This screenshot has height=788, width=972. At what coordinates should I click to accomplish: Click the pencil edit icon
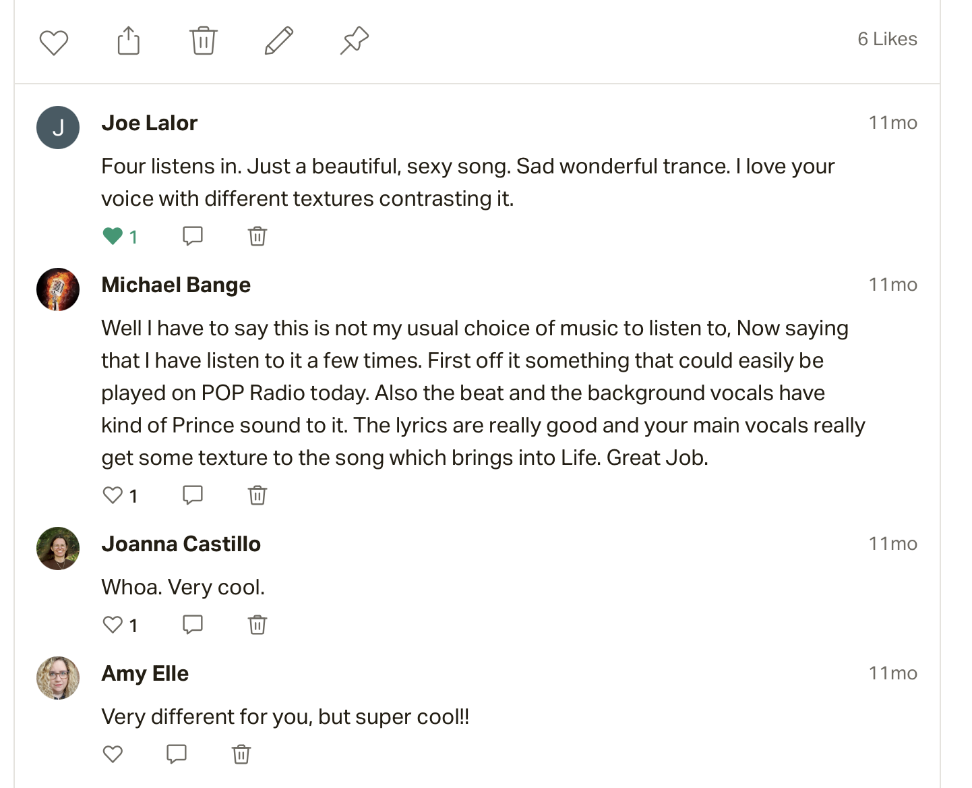[x=278, y=40]
